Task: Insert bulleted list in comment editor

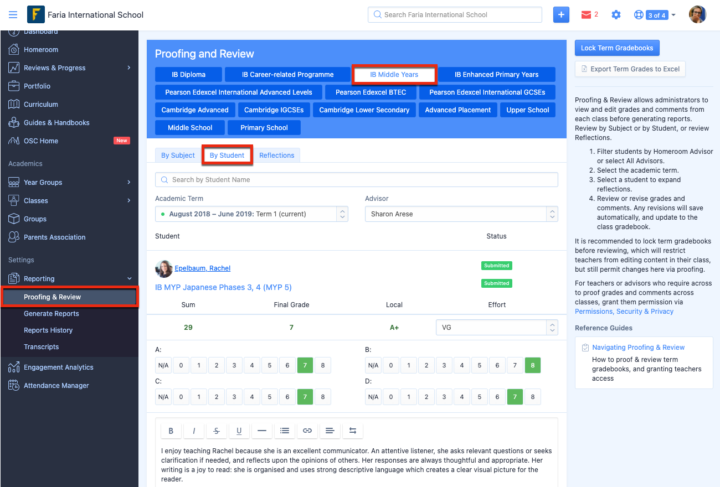Action: (x=285, y=431)
